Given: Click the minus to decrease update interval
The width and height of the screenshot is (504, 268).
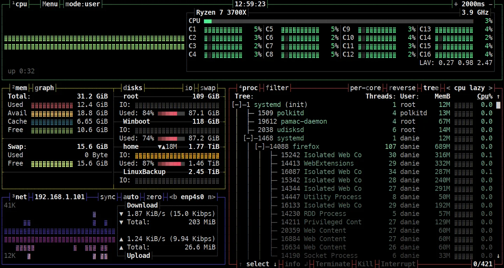Looking at the screenshot, I should click(491, 4).
